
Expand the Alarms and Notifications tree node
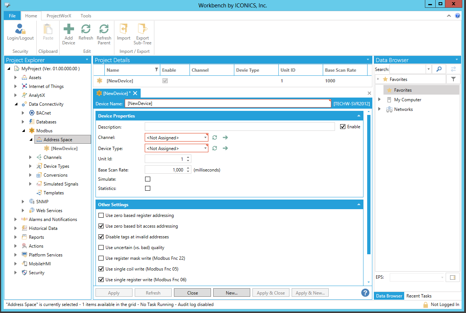click(x=16, y=220)
